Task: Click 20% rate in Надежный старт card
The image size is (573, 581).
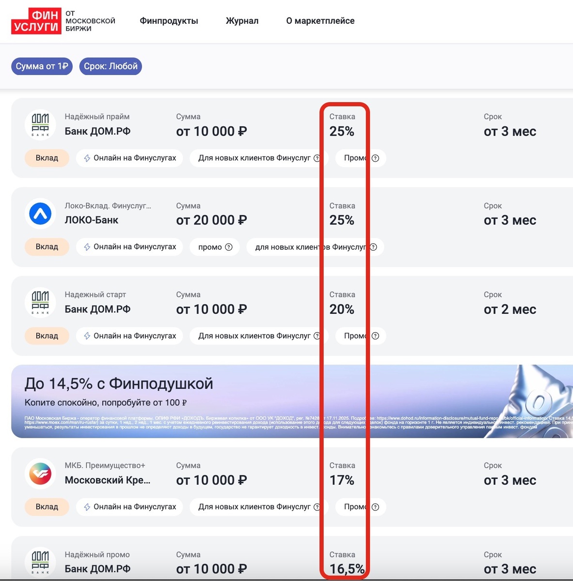Action: pos(342,309)
